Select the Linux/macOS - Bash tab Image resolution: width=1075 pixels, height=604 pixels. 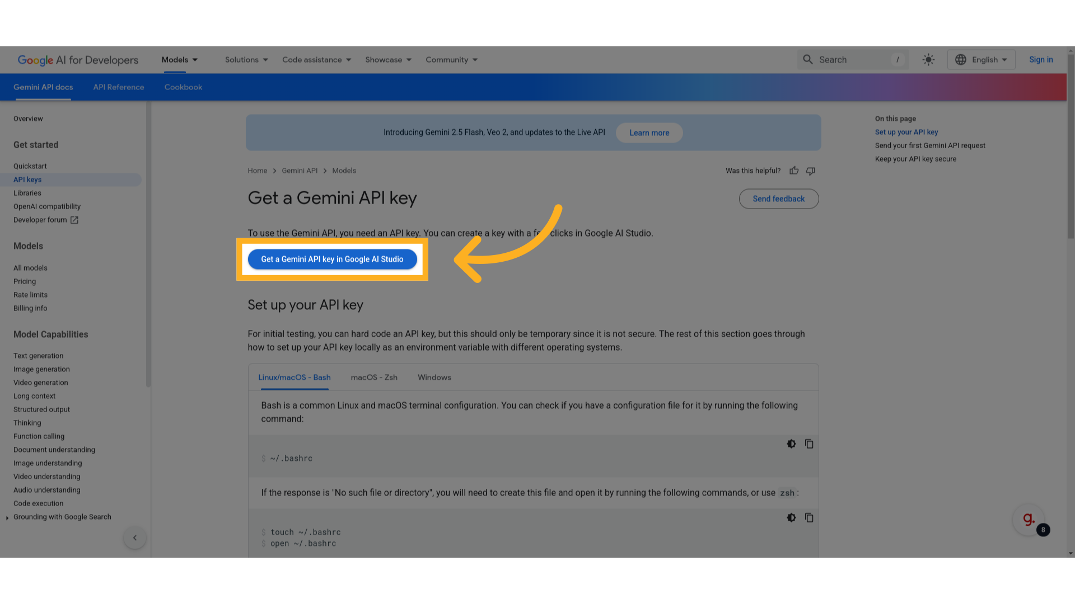[294, 377]
